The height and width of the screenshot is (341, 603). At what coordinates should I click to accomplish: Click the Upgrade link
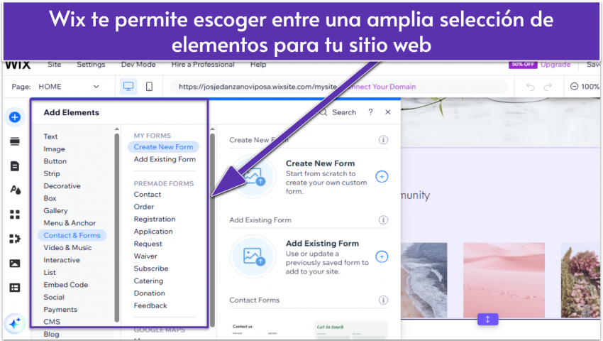click(555, 65)
